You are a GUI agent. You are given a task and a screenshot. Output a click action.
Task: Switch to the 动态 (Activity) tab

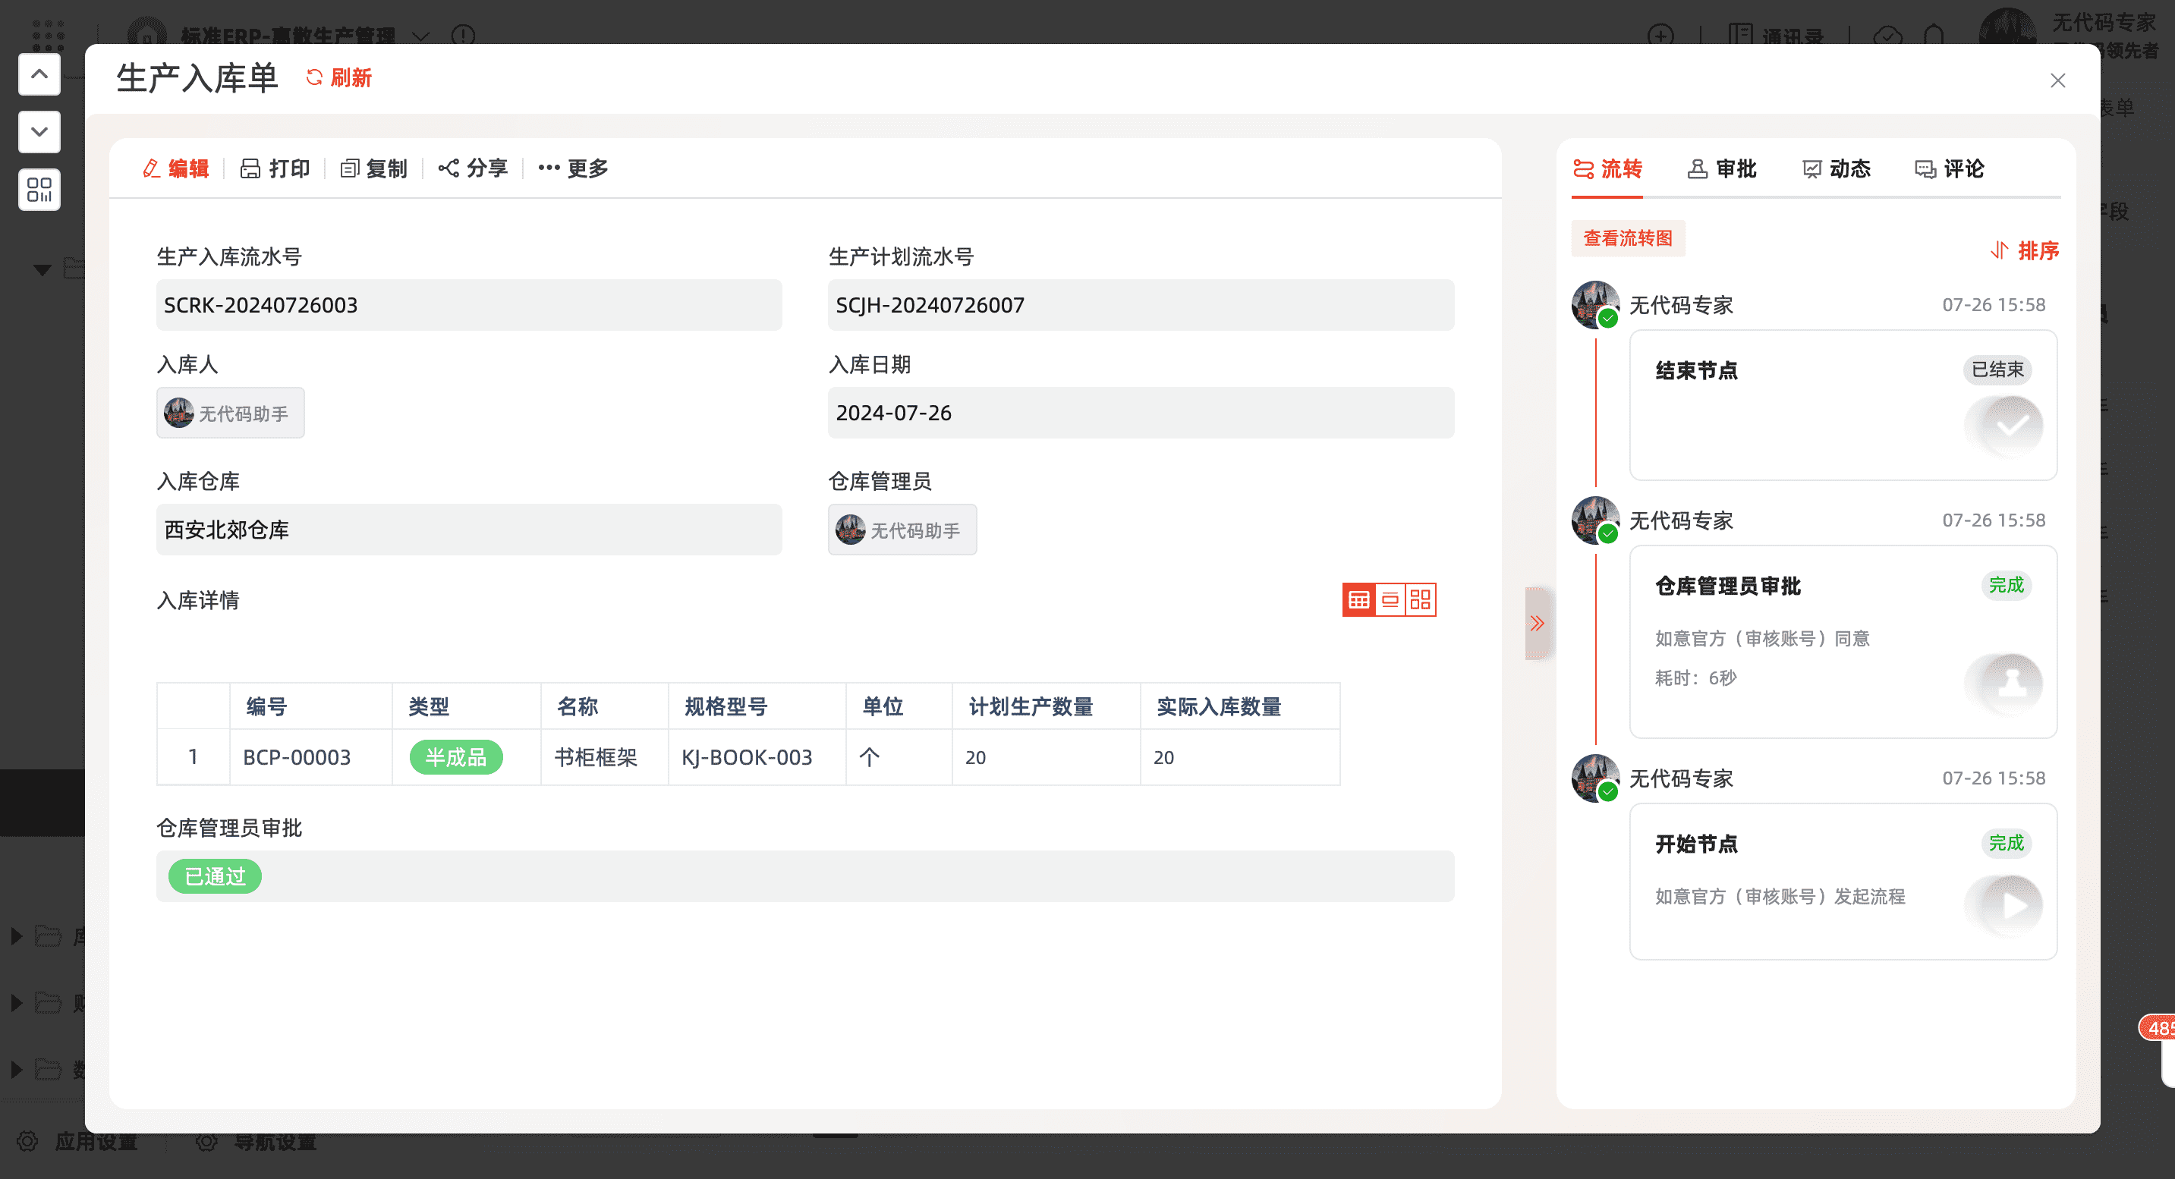click(x=1837, y=168)
